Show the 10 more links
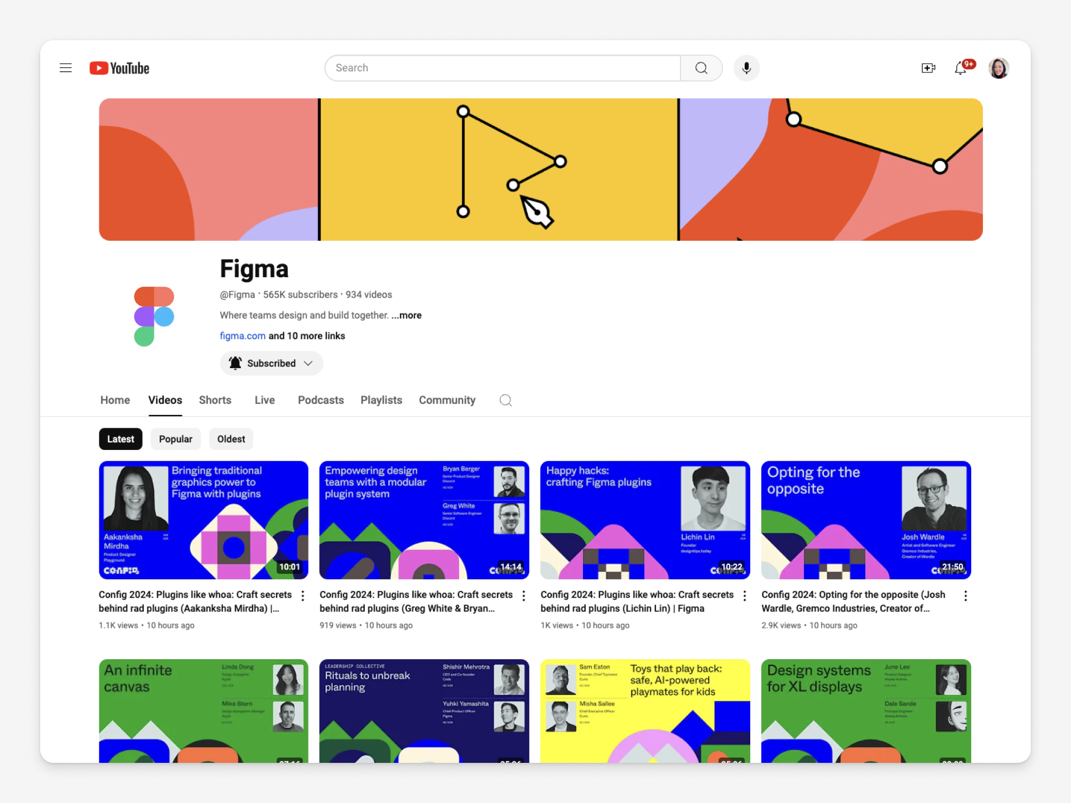1071x803 pixels. click(x=307, y=336)
